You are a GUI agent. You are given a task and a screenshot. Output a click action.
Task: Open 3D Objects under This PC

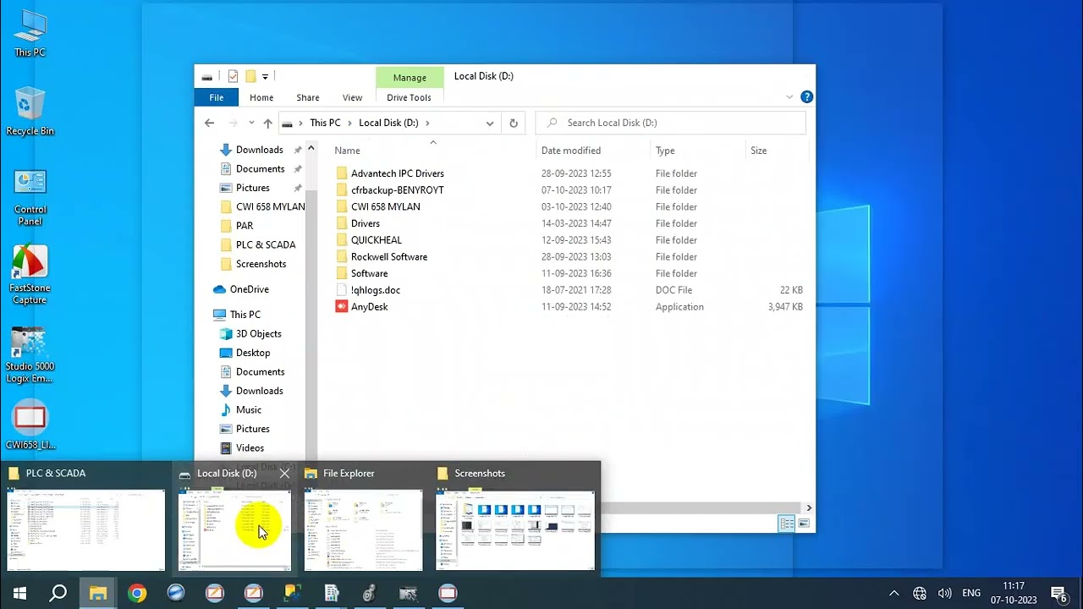[x=258, y=333]
